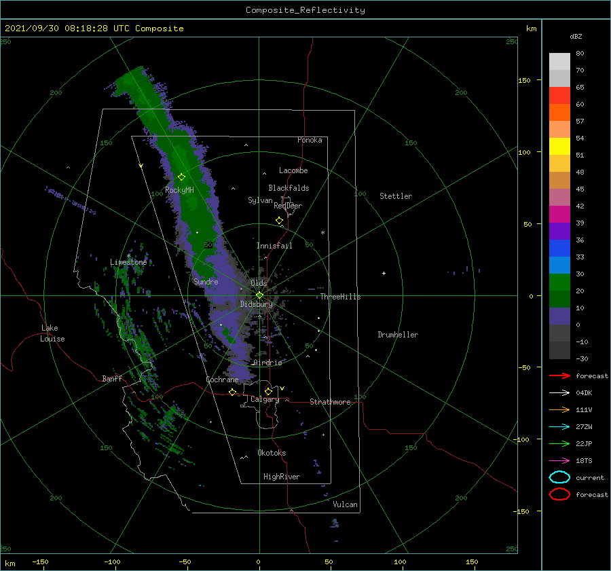Click the Cochrane town label

pyautogui.click(x=222, y=380)
